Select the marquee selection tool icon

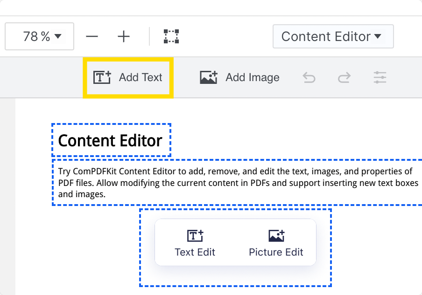[171, 36]
